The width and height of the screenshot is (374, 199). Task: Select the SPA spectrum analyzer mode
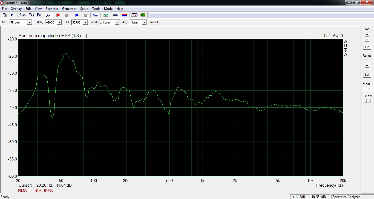[48, 15]
